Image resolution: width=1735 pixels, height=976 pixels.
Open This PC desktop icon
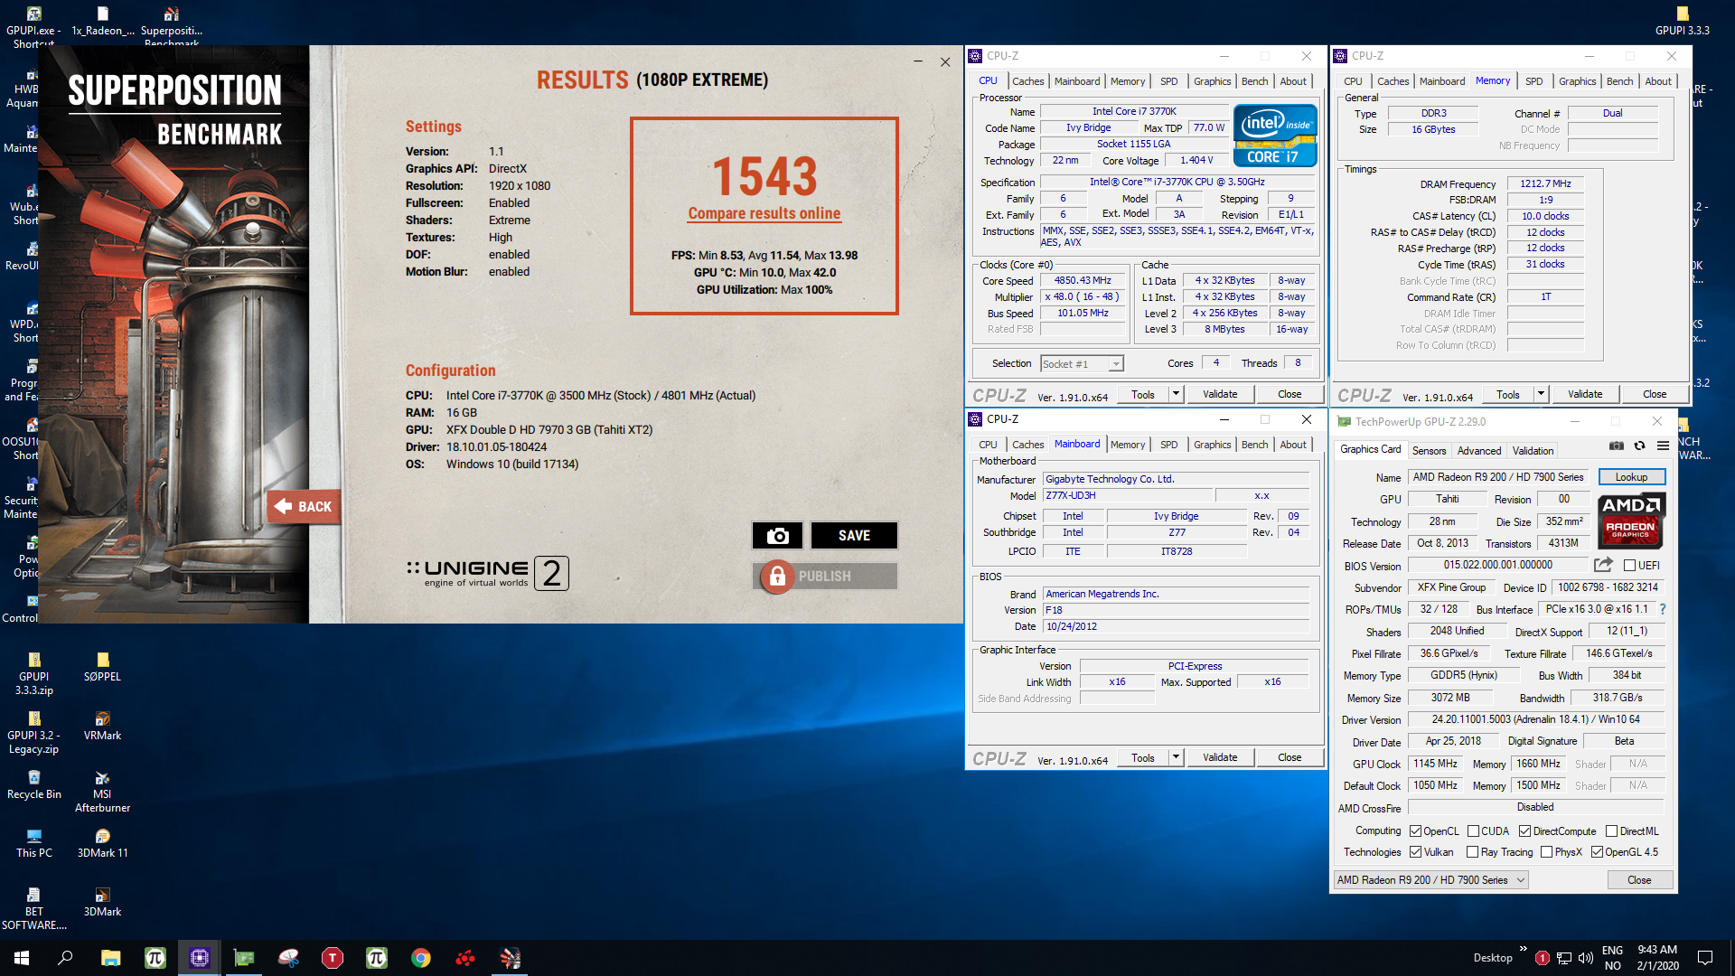(34, 843)
